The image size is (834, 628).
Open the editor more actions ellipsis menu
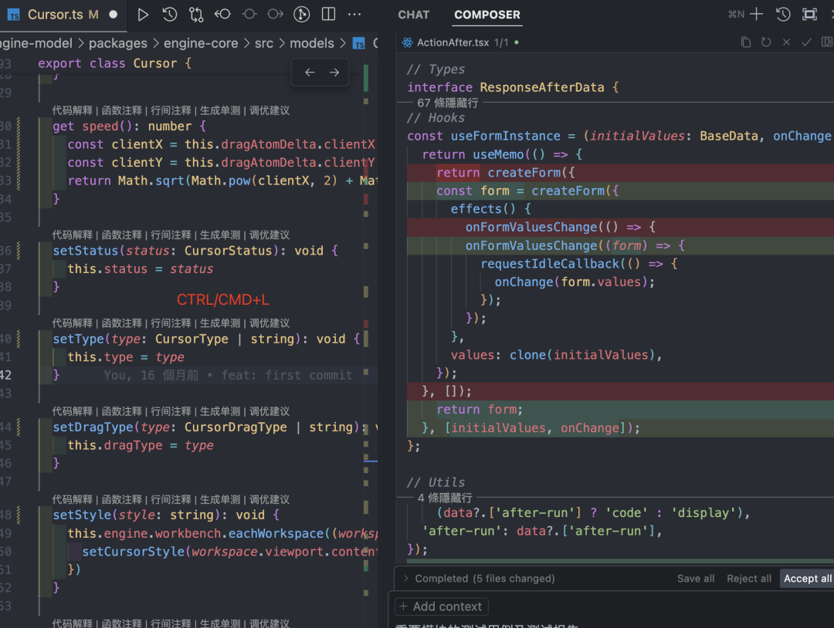click(x=354, y=14)
